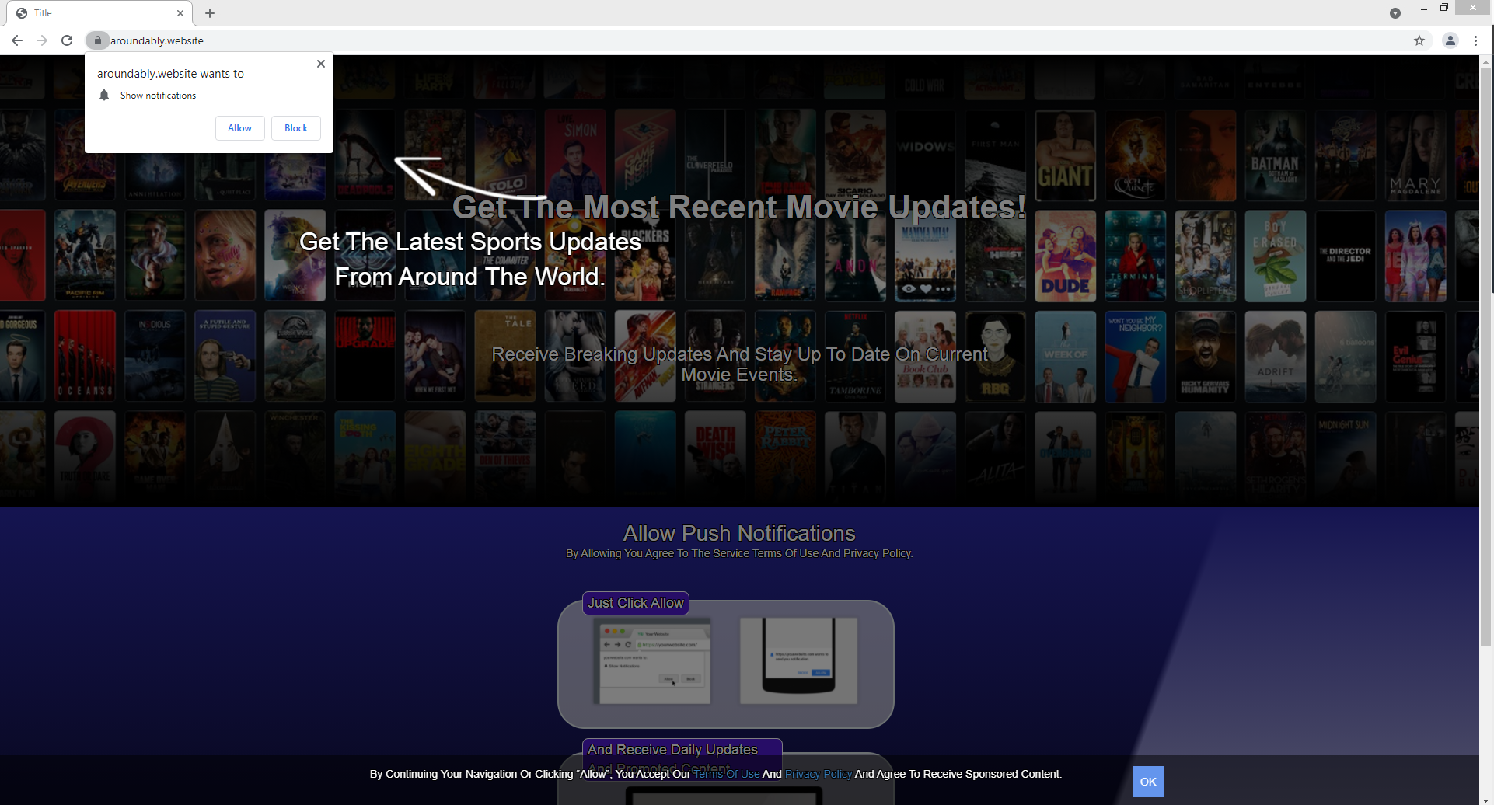Select the tab labeled Title
This screenshot has width=1494, height=805.
click(99, 13)
